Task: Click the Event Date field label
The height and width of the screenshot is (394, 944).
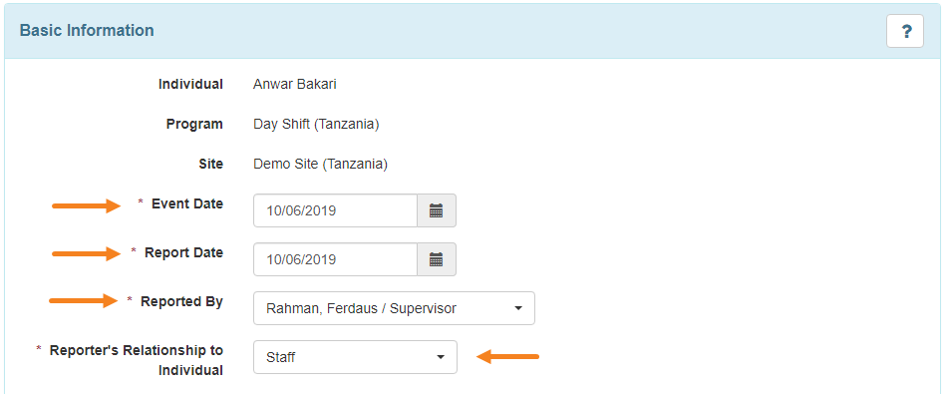Action: (187, 204)
